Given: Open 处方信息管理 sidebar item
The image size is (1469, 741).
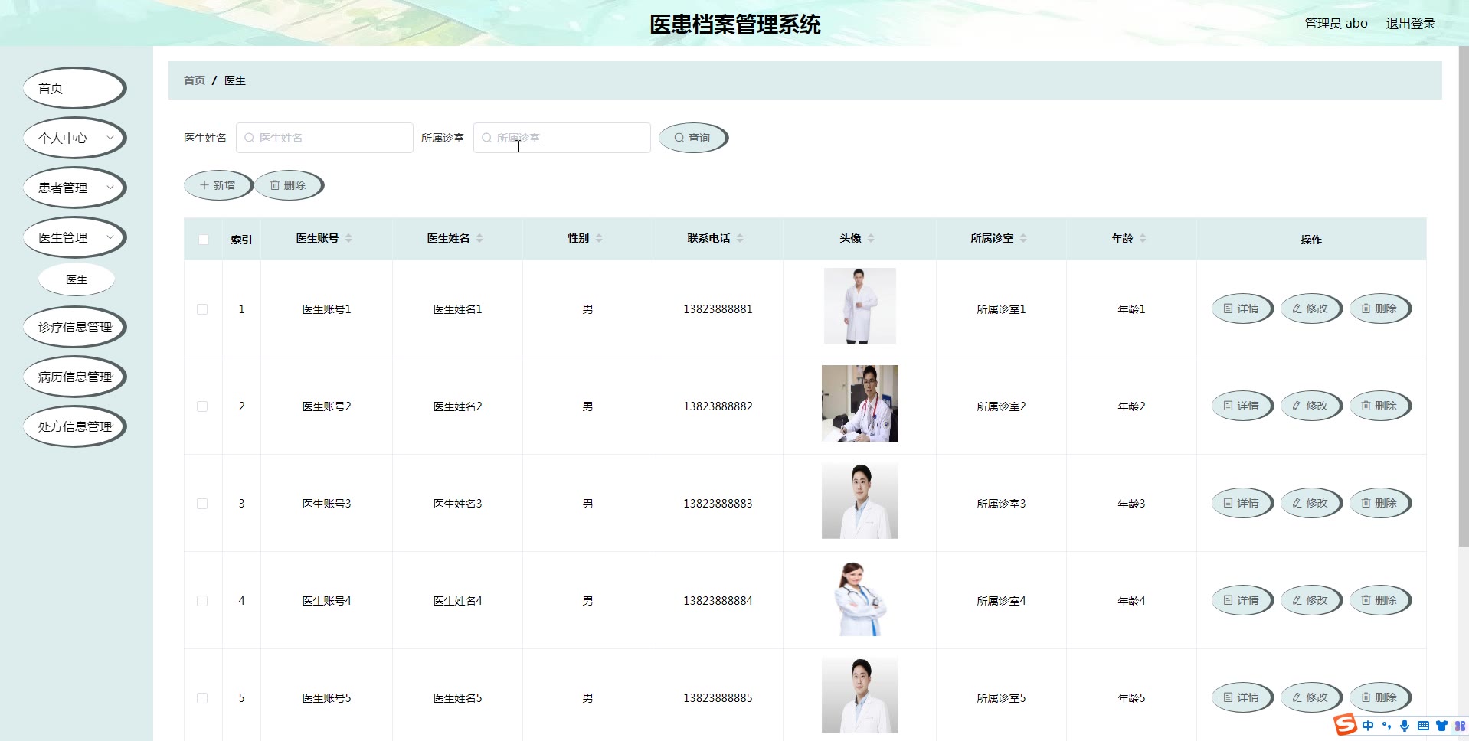Looking at the screenshot, I should click(x=74, y=426).
